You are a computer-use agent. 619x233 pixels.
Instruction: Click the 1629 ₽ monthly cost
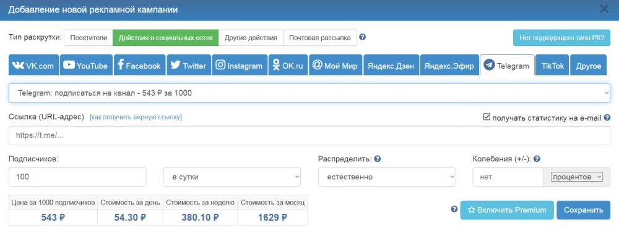click(x=273, y=217)
